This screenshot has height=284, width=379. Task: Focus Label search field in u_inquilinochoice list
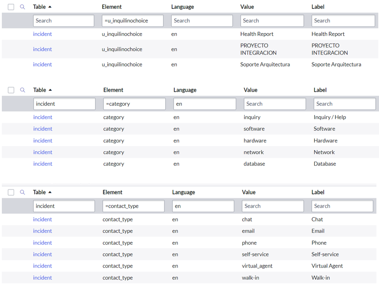click(343, 21)
